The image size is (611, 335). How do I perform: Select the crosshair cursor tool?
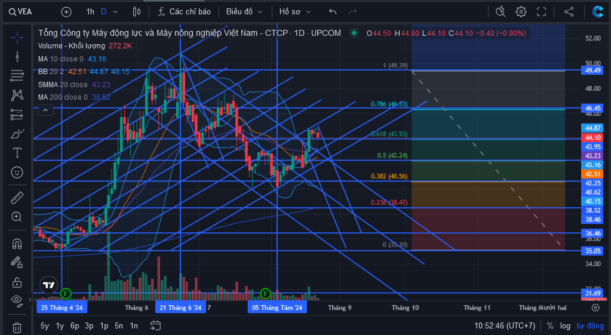tap(17, 38)
